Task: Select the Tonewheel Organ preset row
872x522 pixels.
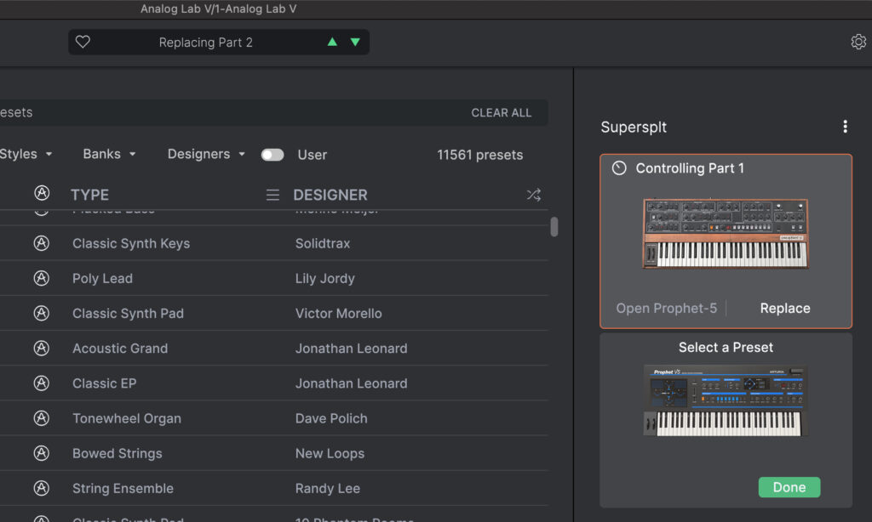Action: [x=274, y=418]
